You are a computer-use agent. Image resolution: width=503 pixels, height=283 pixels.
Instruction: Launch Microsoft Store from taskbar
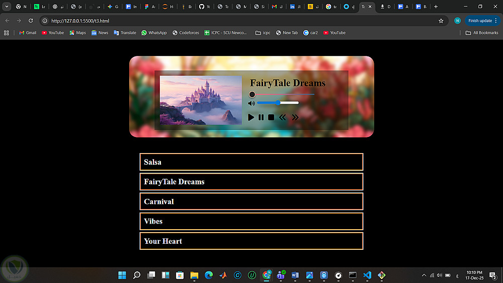[x=180, y=275]
